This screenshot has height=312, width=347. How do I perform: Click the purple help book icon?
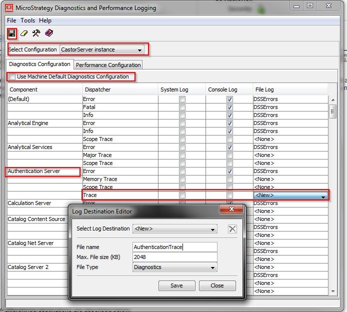[48, 33]
